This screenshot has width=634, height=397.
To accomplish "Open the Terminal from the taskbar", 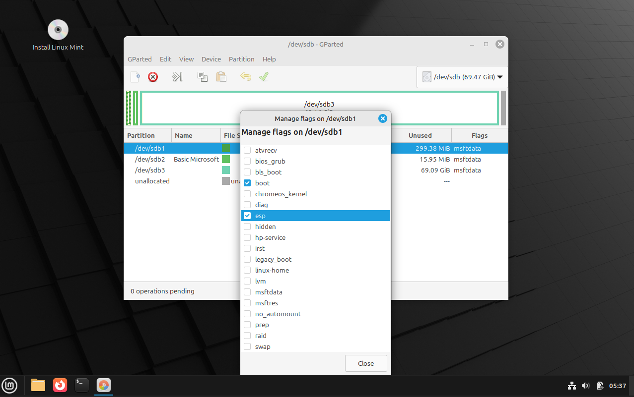I will (82, 385).
